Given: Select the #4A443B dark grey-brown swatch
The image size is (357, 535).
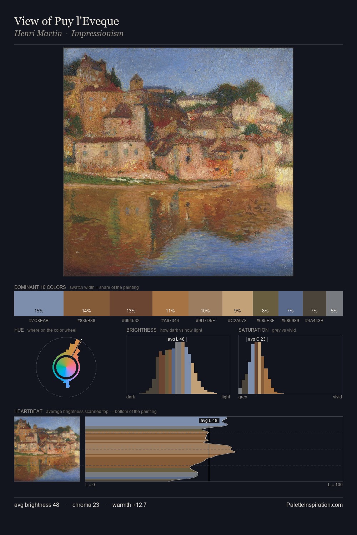Looking at the screenshot, I should (315, 304).
